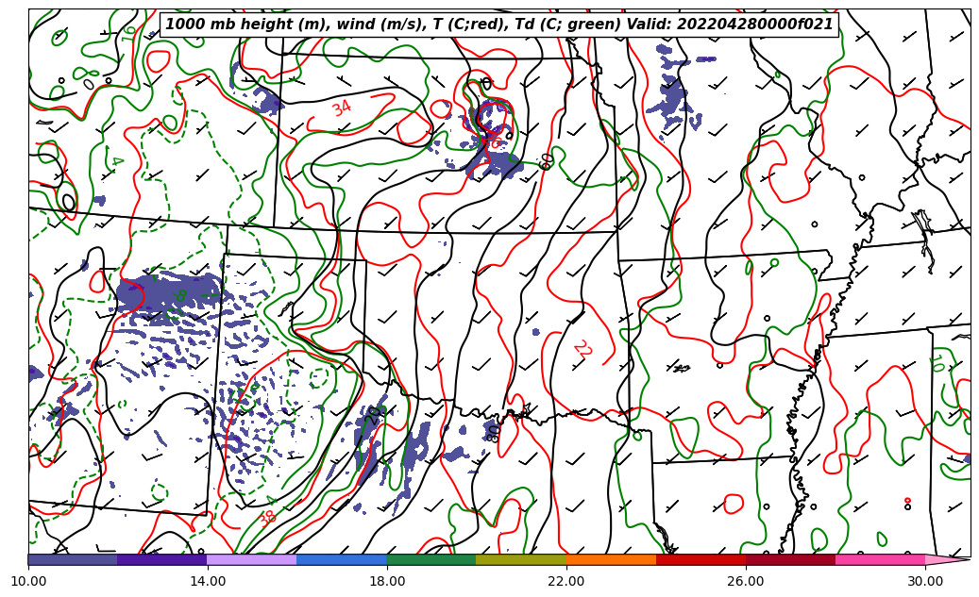Viewport: 979px width, 597px height.
Task: Click the map title text box
Action: pyautogui.click(x=499, y=25)
